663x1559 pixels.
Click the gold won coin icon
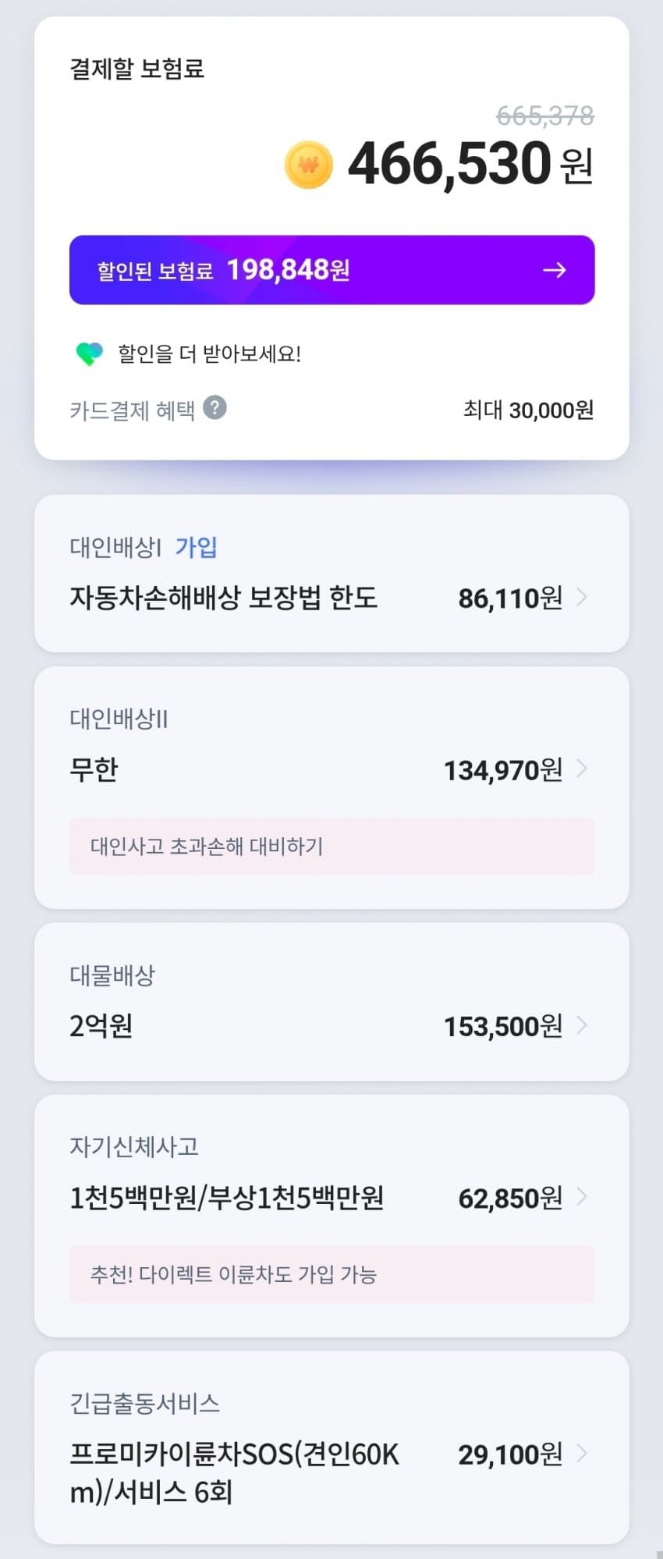pos(309,165)
